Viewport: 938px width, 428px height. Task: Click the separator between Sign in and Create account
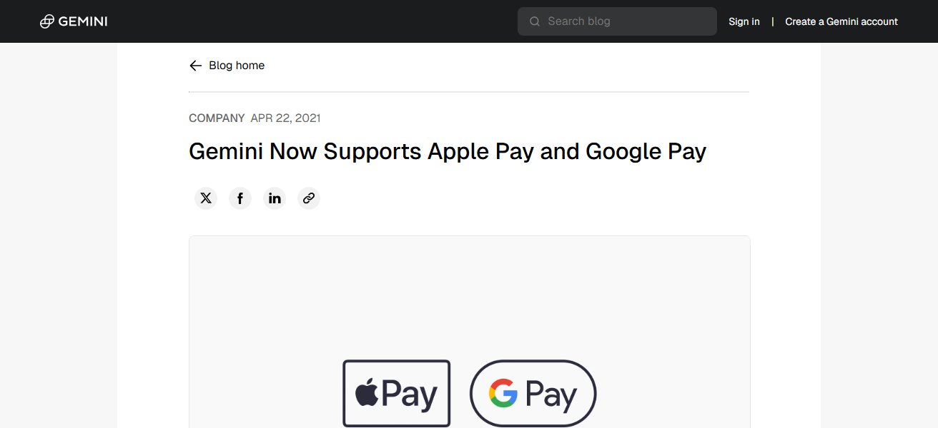[x=772, y=21]
